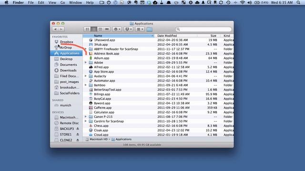The width and height of the screenshot is (305, 171).
Task: Click the blue folder toolbar icon
Action: (149, 29)
